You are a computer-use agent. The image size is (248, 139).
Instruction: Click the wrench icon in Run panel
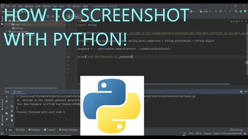(x=7, y=102)
